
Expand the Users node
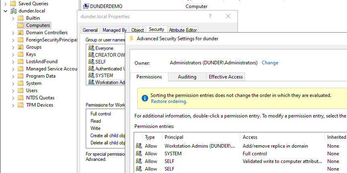point(13,91)
